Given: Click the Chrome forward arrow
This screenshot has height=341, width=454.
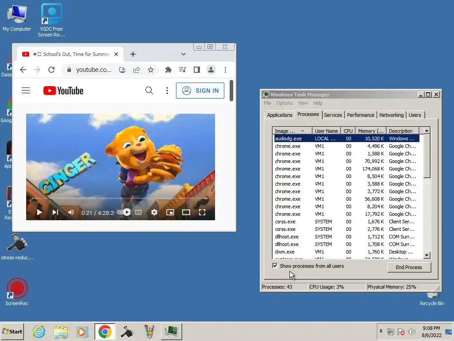Looking at the screenshot, I should point(37,70).
